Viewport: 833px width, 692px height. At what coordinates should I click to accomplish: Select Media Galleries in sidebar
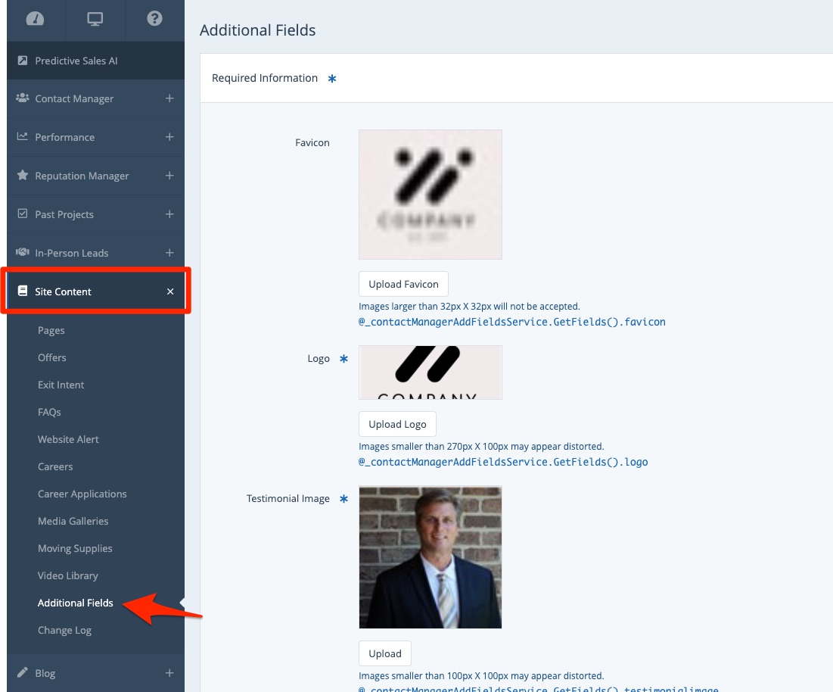coord(73,521)
